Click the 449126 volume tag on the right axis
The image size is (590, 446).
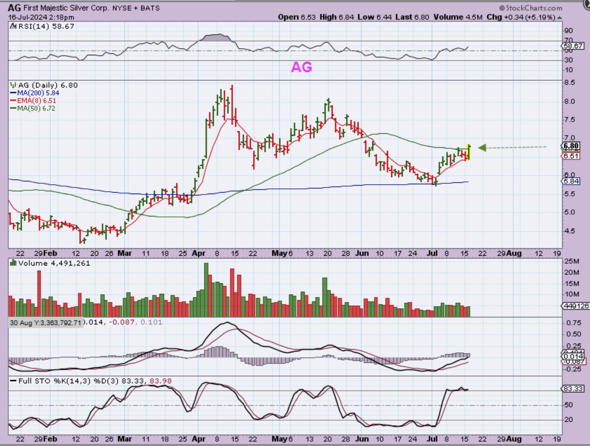pyautogui.click(x=576, y=306)
